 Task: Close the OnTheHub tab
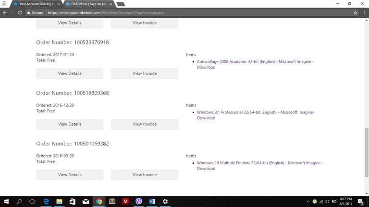pos(111,4)
